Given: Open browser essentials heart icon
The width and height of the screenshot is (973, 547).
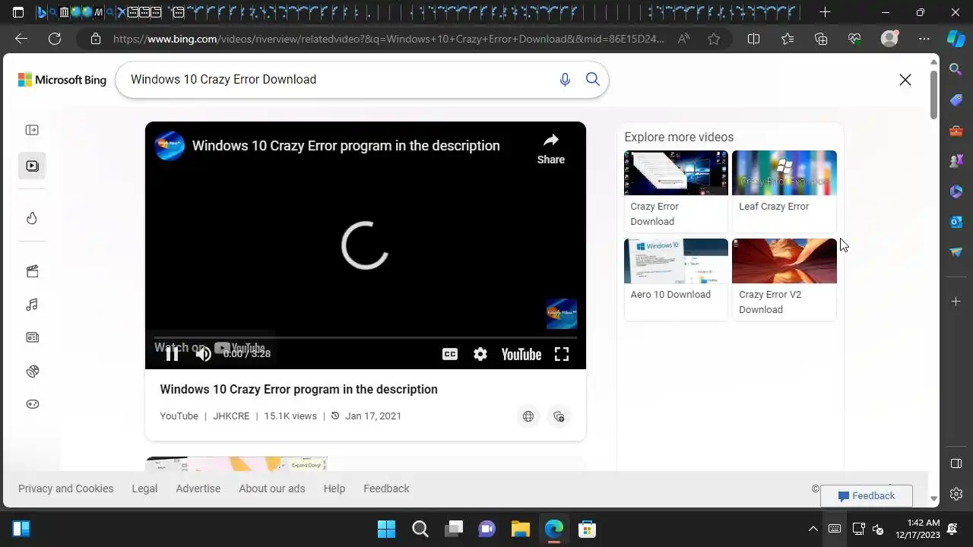Looking at the screenshot, I should coord(854,39).
